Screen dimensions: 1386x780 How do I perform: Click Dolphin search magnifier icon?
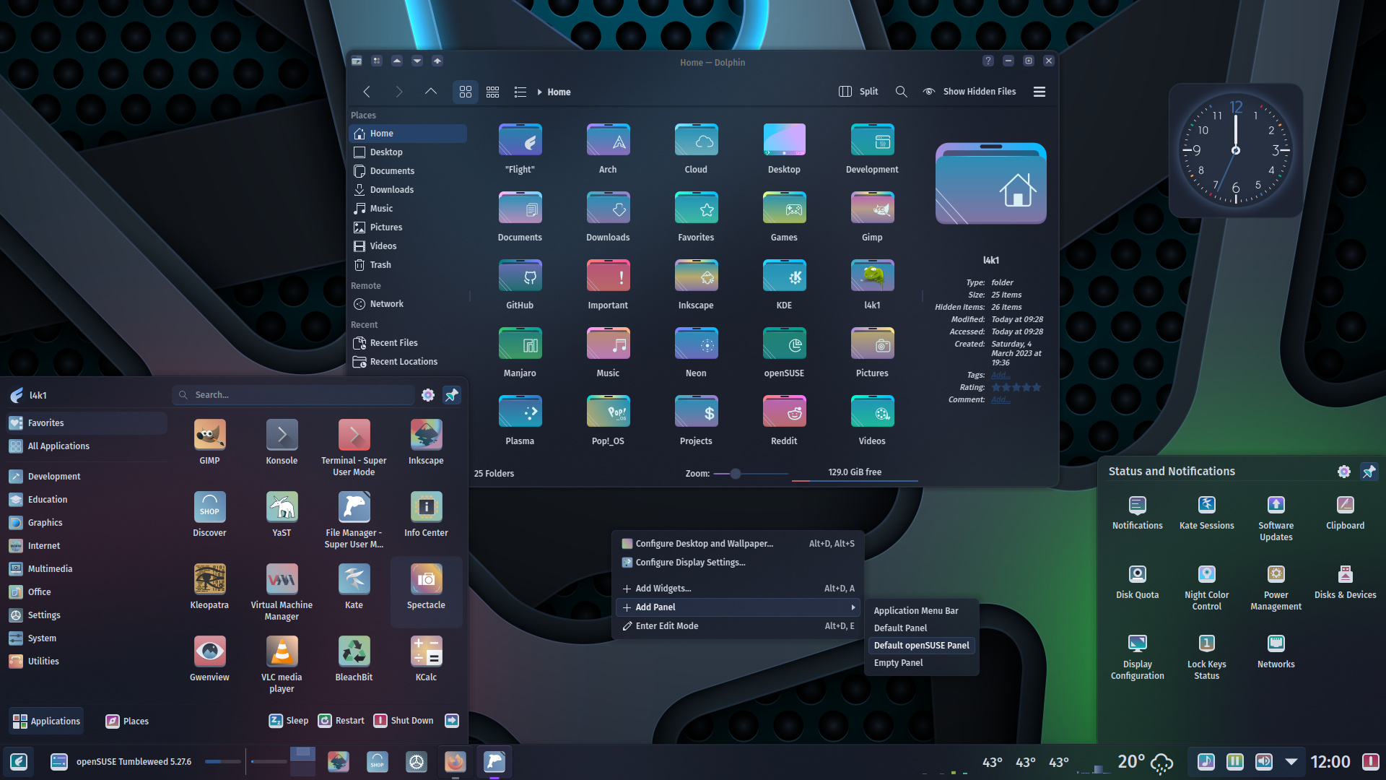(901, 92)
